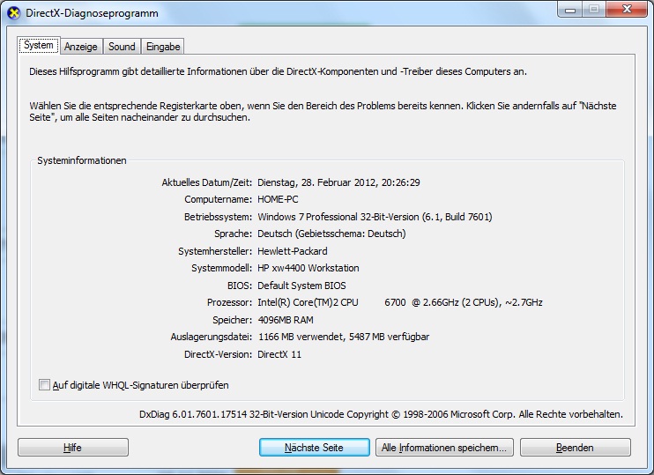Image resolution: width=654 pixels, height=475 pixels.
Task: Click '4096MB RAM' memory value
Action: click(286, 320)
